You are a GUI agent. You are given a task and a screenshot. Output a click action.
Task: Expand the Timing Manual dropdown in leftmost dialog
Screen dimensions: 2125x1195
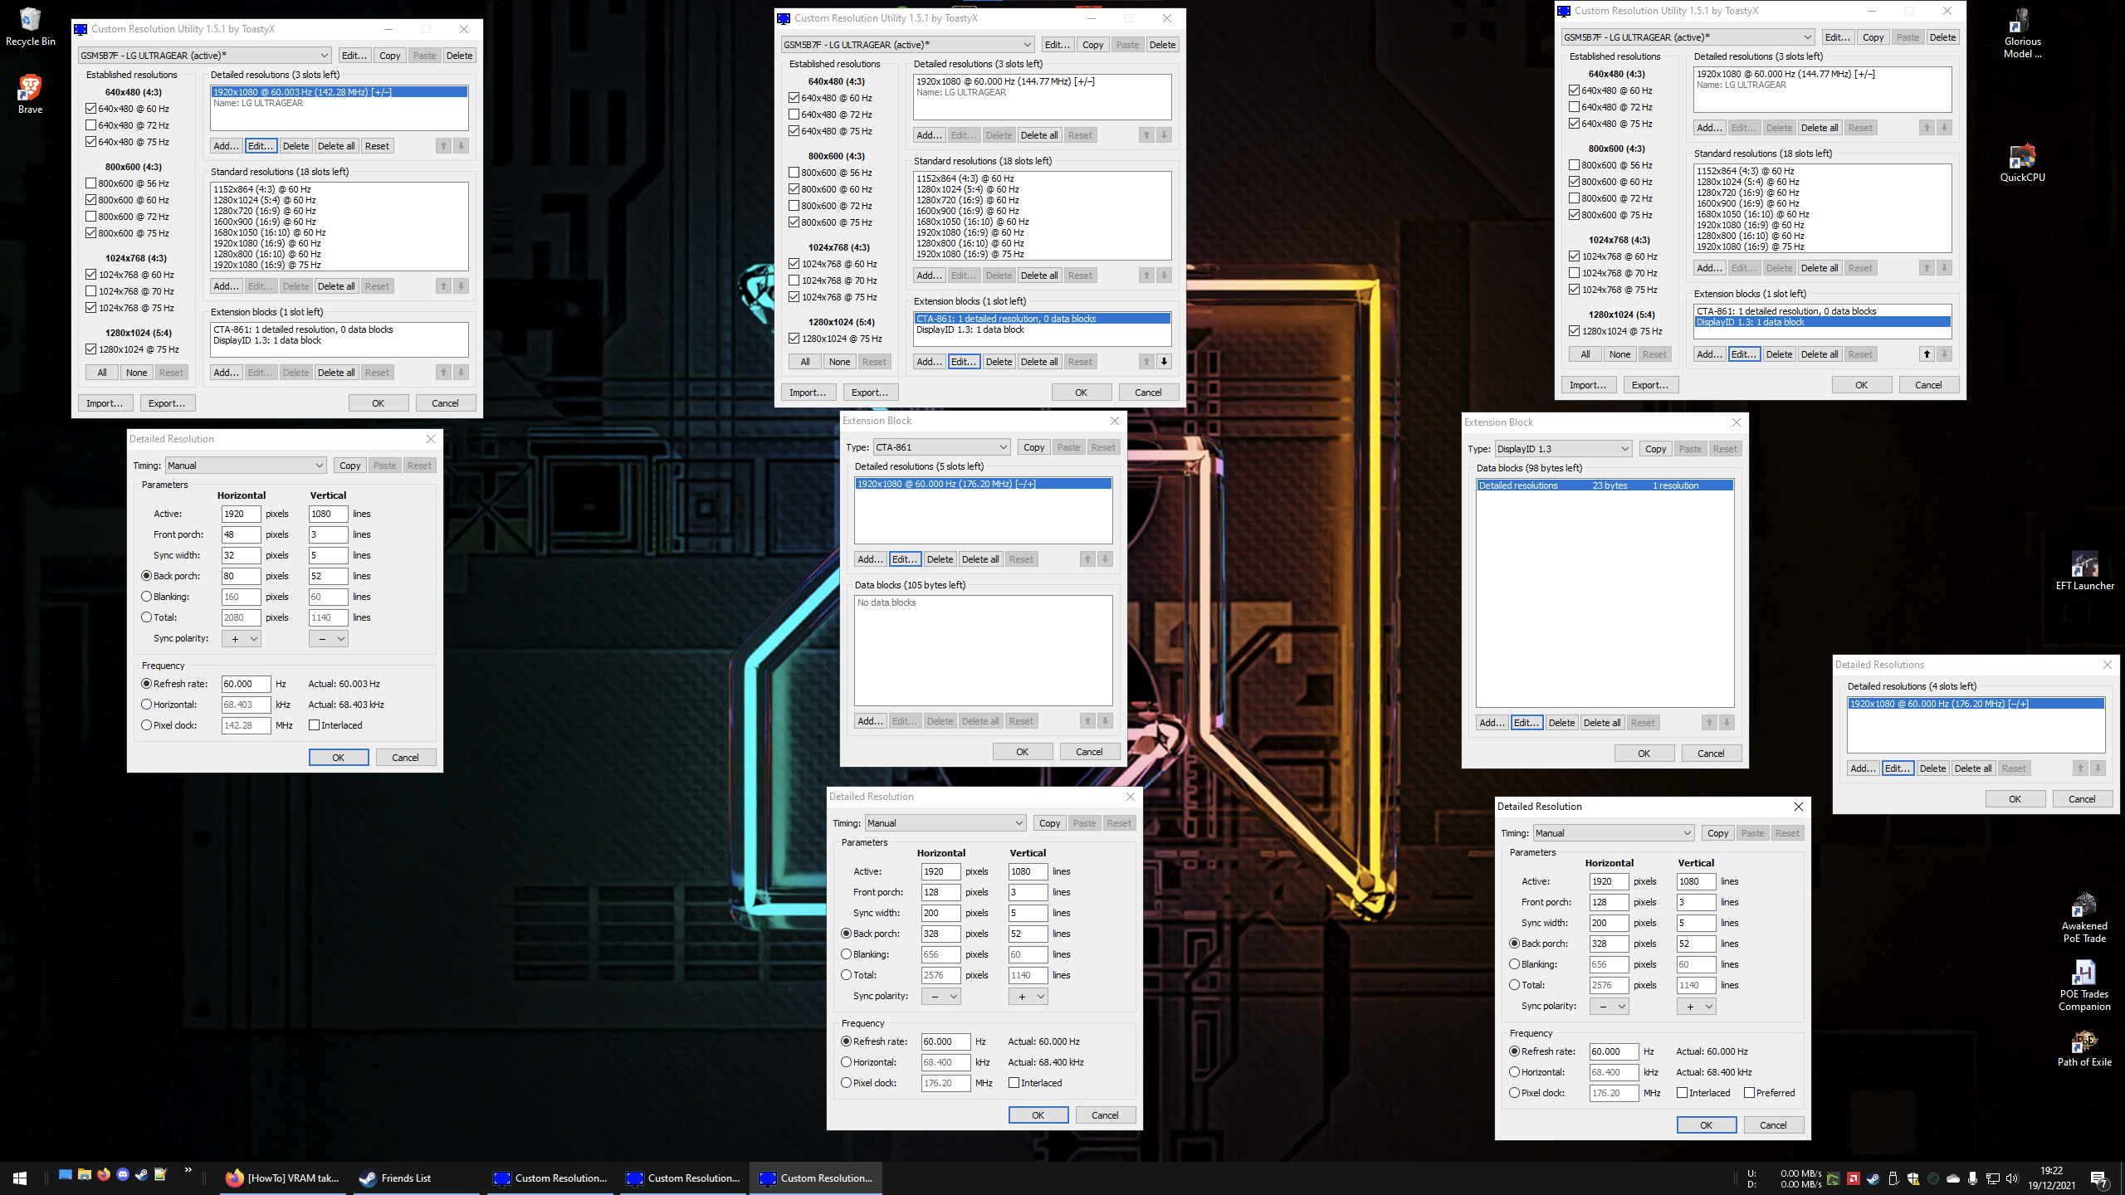[x=245, y=466]
